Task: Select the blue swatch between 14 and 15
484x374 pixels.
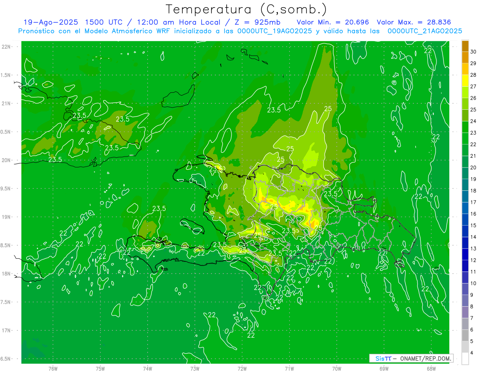Action: click(465, 231)
